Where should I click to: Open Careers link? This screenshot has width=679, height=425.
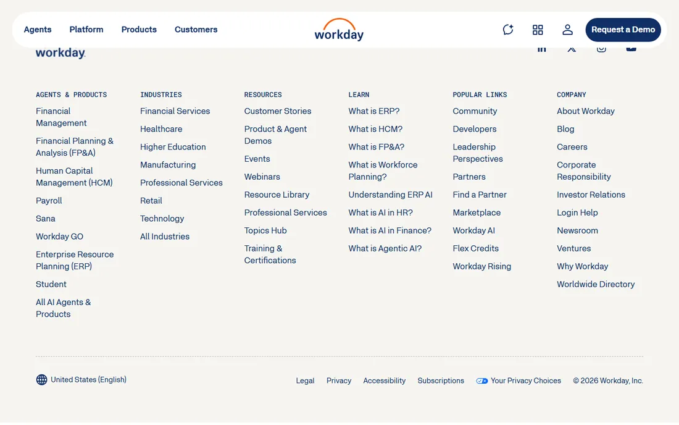pos(572,147)
